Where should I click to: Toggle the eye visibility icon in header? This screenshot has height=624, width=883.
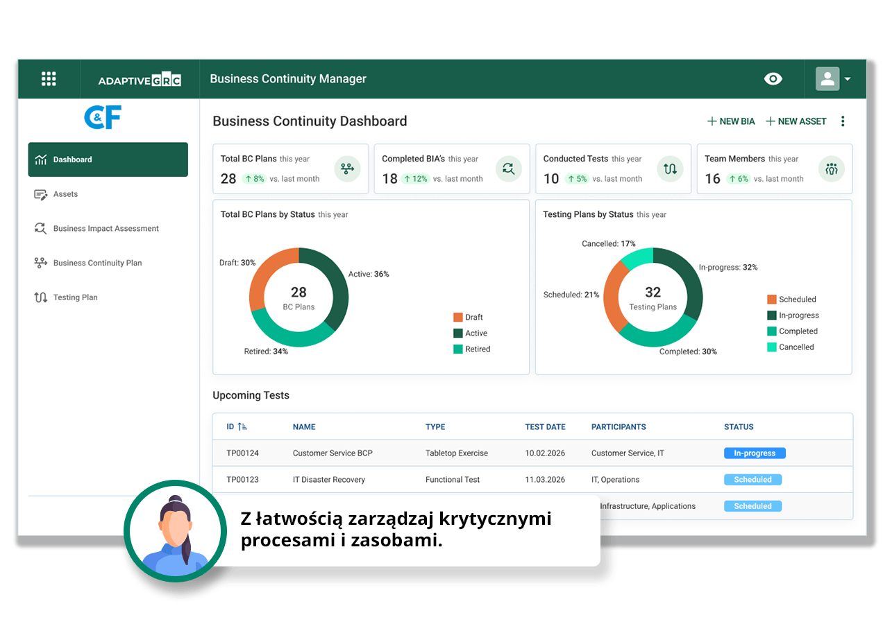point(773,79)
